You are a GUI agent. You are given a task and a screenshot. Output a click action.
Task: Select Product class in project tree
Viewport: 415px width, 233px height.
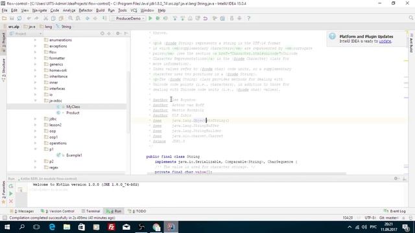coord(73,113)
